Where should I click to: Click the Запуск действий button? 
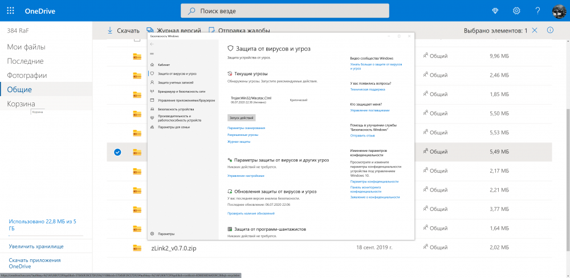241,118
